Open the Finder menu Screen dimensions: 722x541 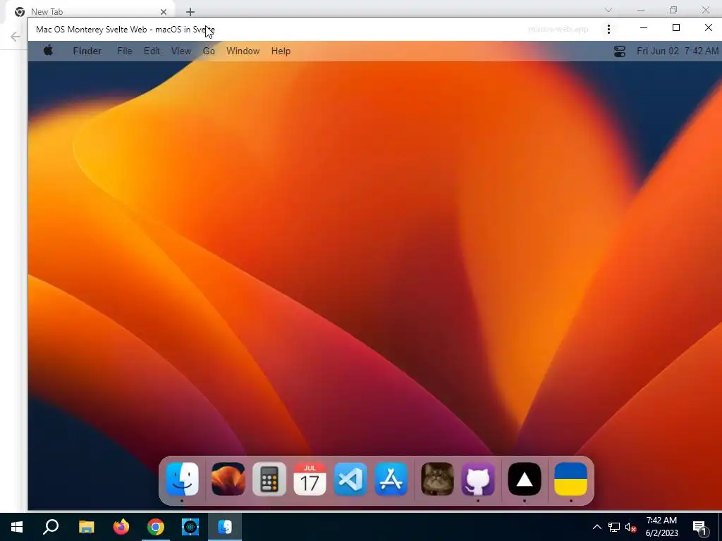(x=87, y=51)
